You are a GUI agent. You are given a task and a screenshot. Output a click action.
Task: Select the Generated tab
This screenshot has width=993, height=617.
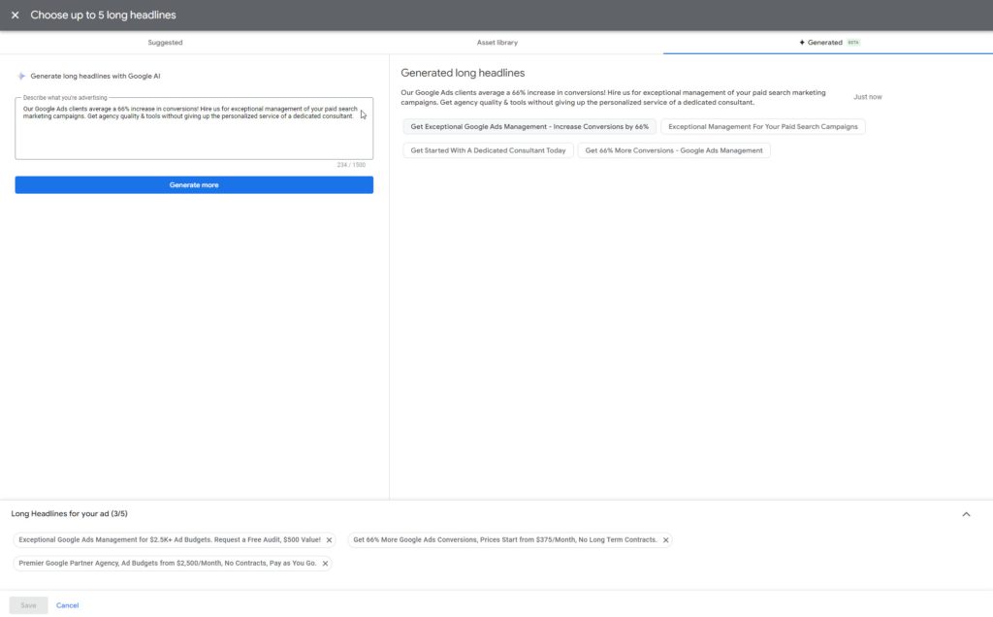pyautogui.click(x=829, y=43)
